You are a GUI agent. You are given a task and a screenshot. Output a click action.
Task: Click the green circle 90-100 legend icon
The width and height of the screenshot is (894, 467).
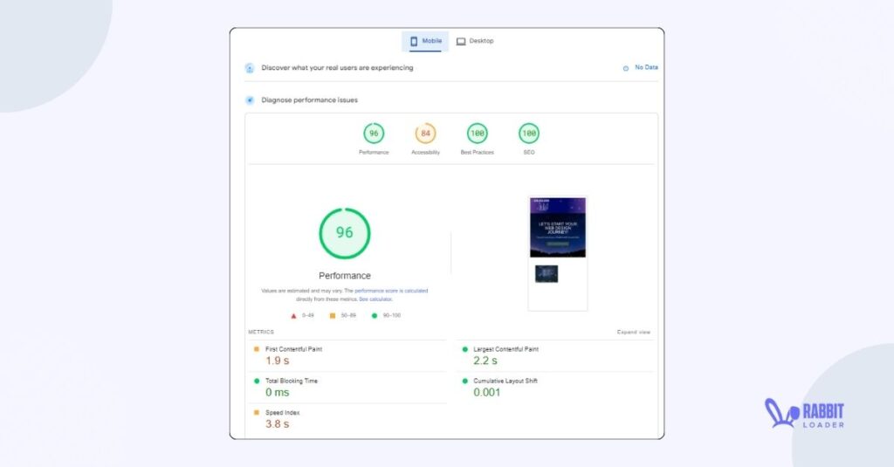point(374,316)
